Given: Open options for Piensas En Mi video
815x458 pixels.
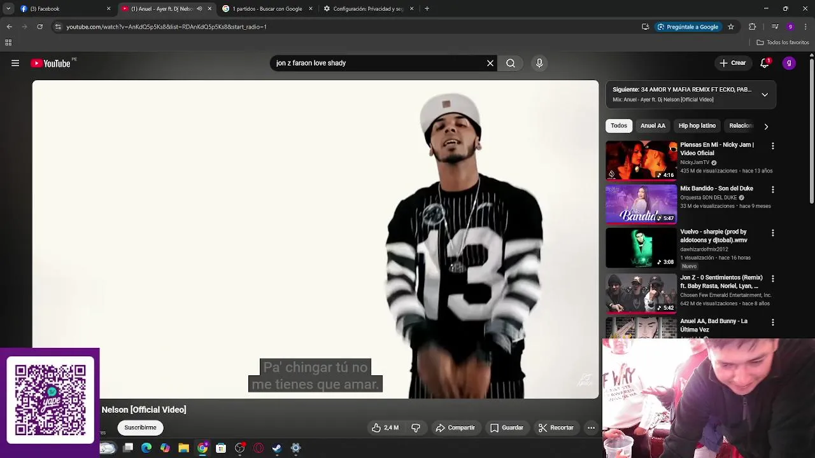Looking at the screenshot, I should pyautogui.click(x=773, y=146).
